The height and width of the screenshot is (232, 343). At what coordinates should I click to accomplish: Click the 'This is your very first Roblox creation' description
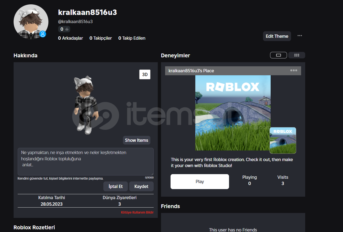click(x=232, y=162)
